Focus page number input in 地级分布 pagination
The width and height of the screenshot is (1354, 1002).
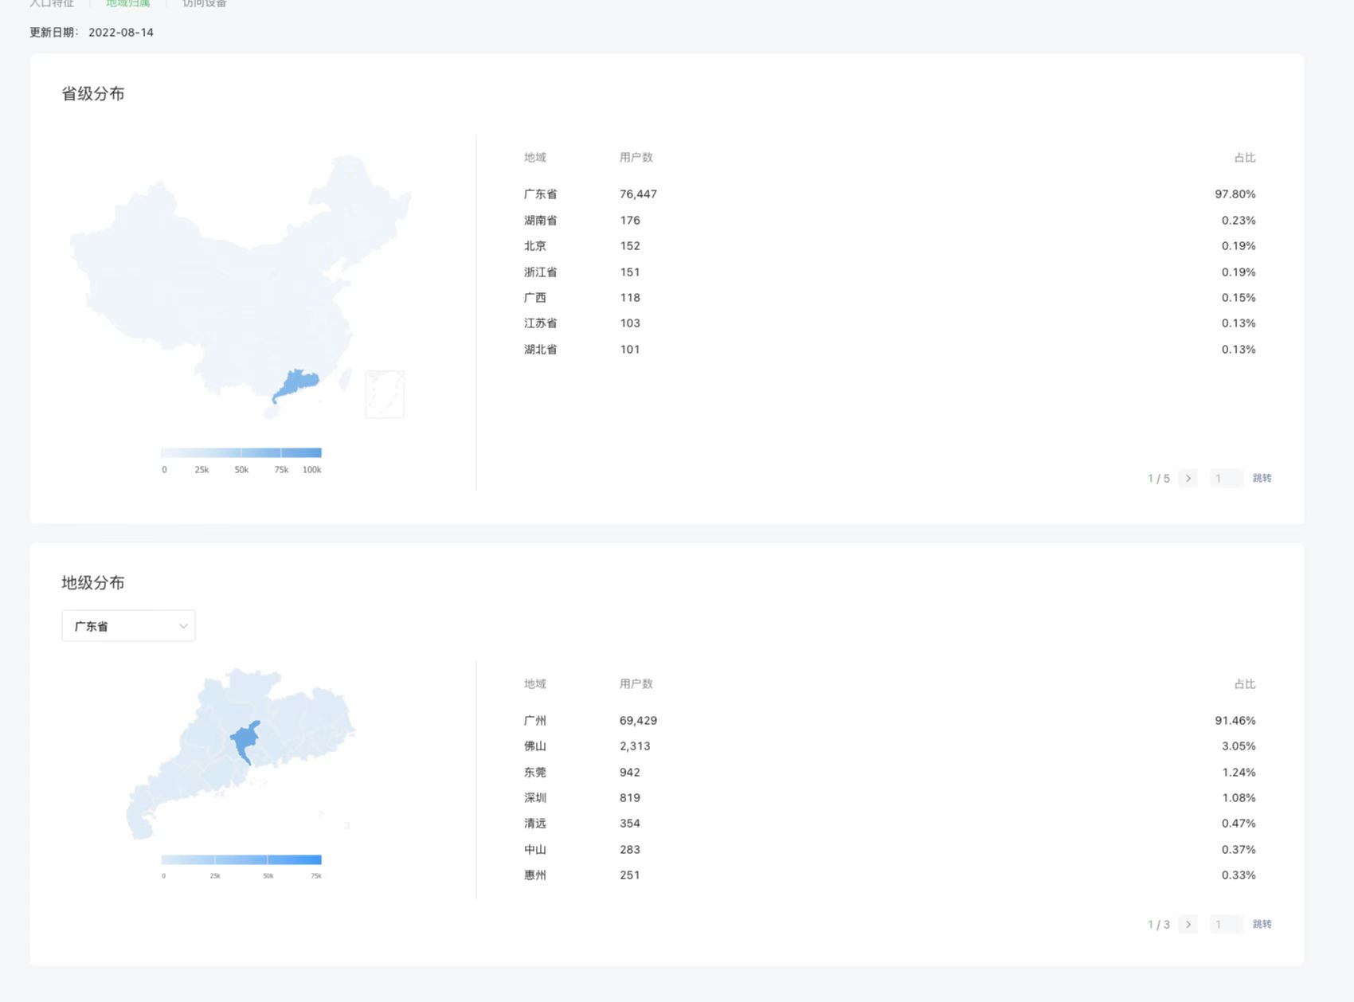(x=1226, y=925)
